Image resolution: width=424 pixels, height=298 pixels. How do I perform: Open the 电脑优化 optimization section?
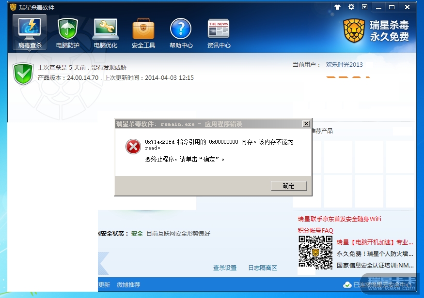coord(106,32)
